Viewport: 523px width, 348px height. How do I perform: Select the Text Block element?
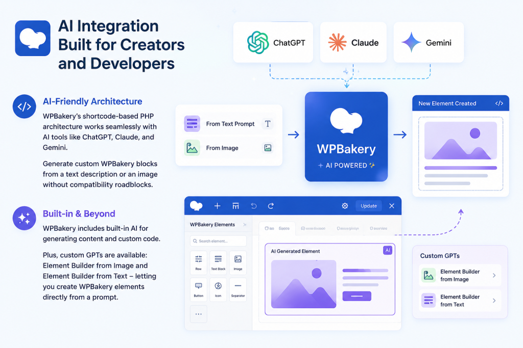click(x=218, y=263)
